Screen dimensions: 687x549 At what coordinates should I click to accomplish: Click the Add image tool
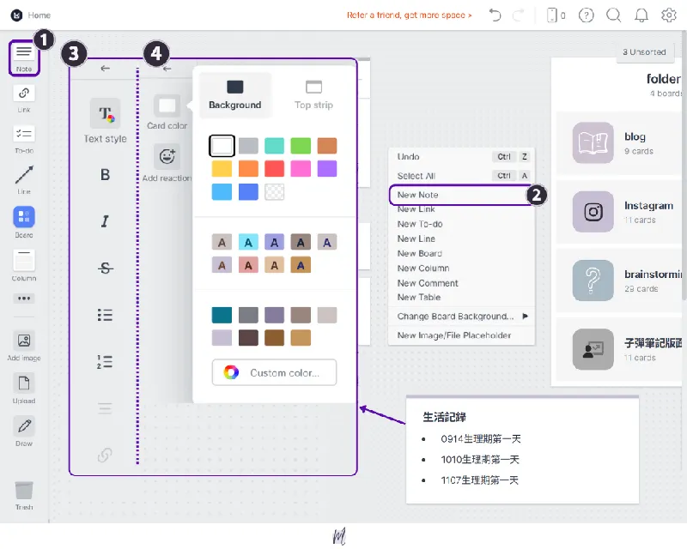[x=24, y=346]
